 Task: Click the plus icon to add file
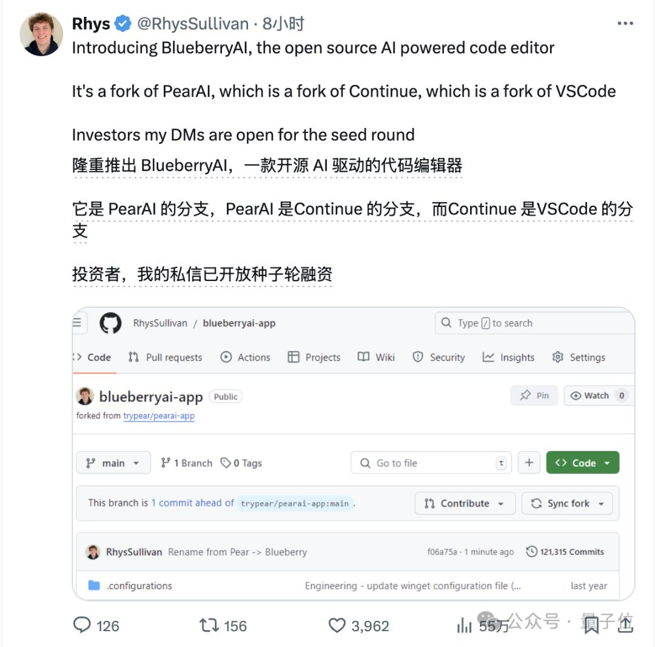529,462
